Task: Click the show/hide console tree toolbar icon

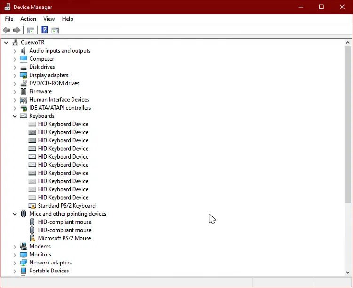Action: pos(31,30)
